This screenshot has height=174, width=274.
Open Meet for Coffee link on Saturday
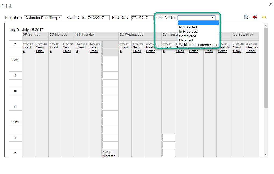pos(252,49)
